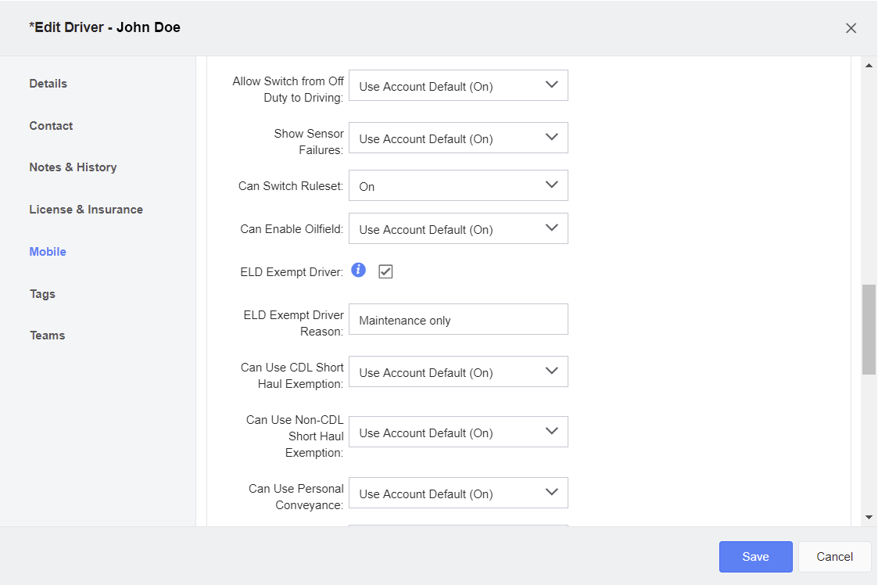Change the Can Switch Ruleset setting

click(458, 185)
